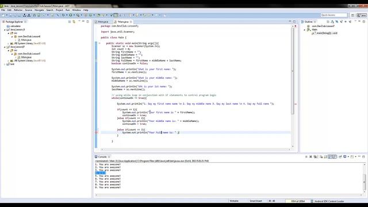368x207 pixels.
Task: Click Open Perspective icon near Quick Access
Action: (x=352, y=15)
